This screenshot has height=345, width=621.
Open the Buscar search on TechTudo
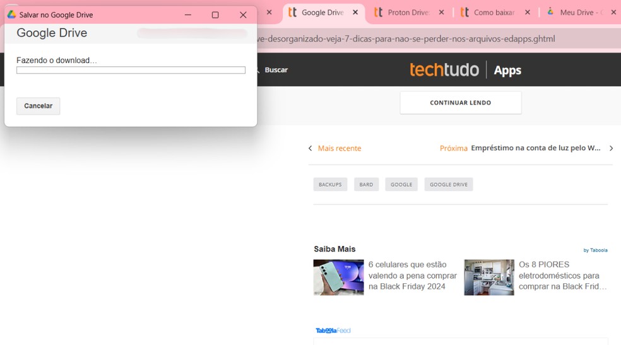pos(276,70)
